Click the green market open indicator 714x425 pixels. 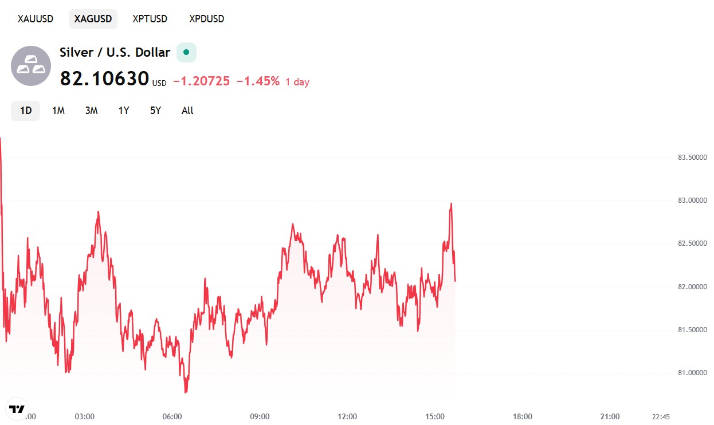pyautogui.click(x=186, y=52)
